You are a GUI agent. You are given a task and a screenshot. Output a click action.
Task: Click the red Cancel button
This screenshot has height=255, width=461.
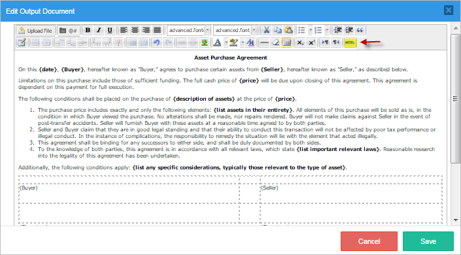point(369,241)
